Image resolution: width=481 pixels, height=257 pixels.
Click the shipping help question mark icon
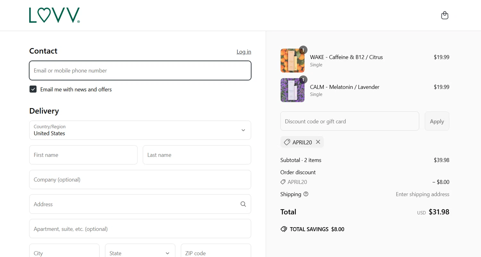306,194
